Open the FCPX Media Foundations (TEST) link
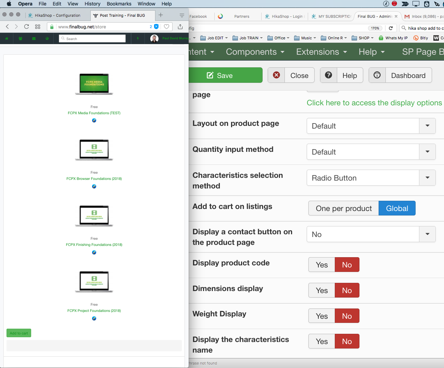 point(94,113)
